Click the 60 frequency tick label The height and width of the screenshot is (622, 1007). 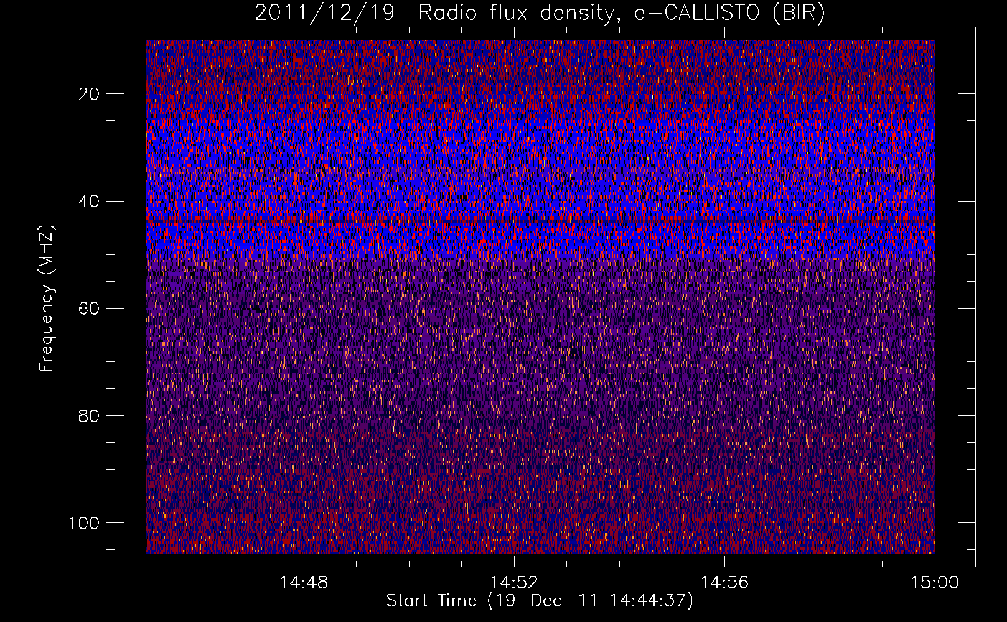pyautogui.click(x=90, y=309)
